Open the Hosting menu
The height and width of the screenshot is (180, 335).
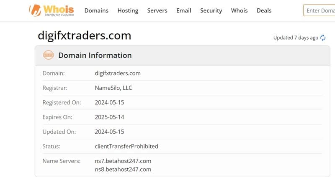[128, 11]
